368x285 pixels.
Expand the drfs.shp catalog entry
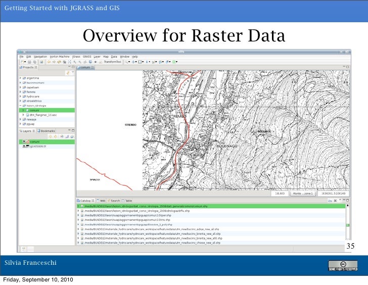(78, 211)
